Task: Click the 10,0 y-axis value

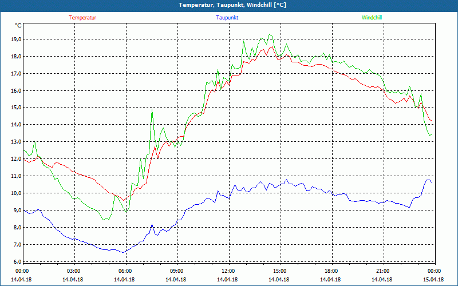Action: 16,193
